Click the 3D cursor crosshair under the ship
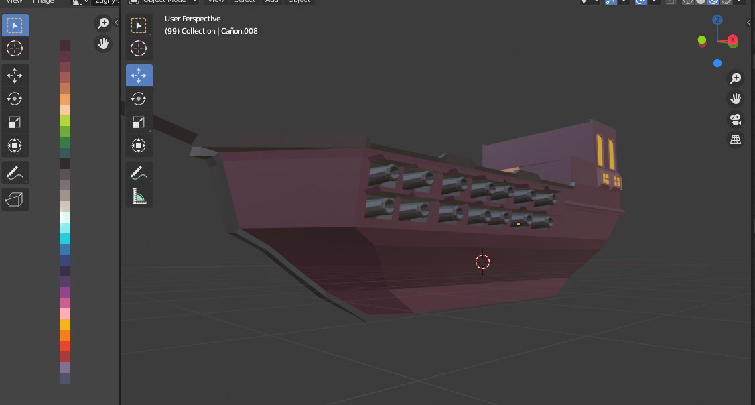 [x=482, y=262]
